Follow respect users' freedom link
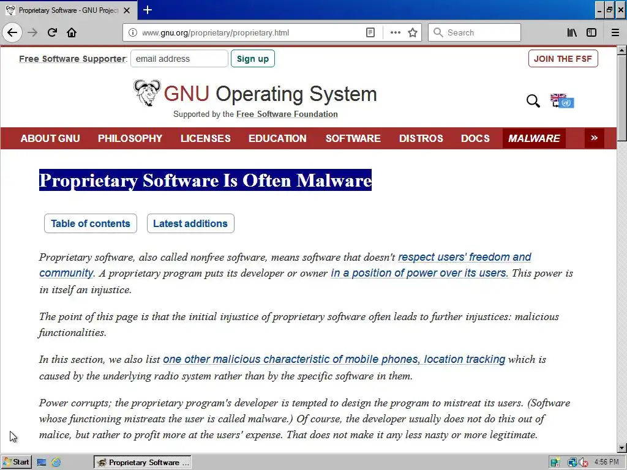 point(464,257)
